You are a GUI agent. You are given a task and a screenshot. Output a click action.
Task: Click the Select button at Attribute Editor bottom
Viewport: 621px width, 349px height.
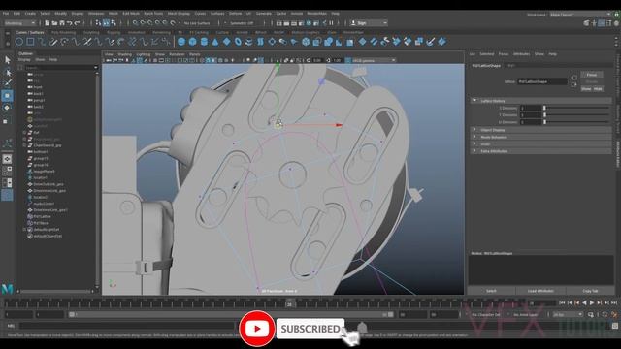click(x=491, y=291)
